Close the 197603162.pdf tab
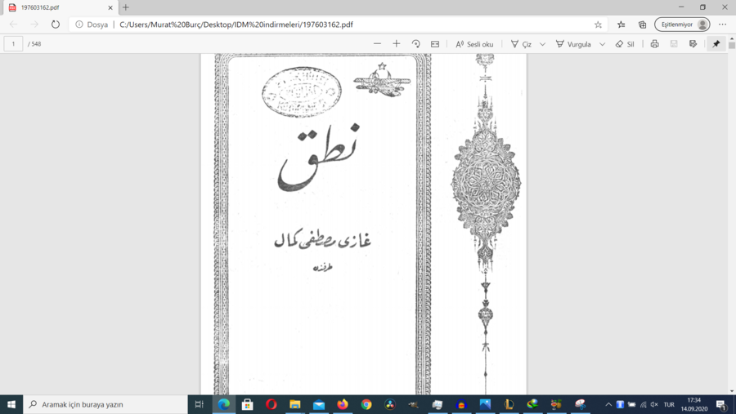 coord(110,7)
